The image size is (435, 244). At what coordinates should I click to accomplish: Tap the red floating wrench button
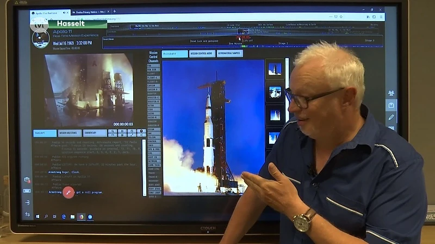coord(69,192)
